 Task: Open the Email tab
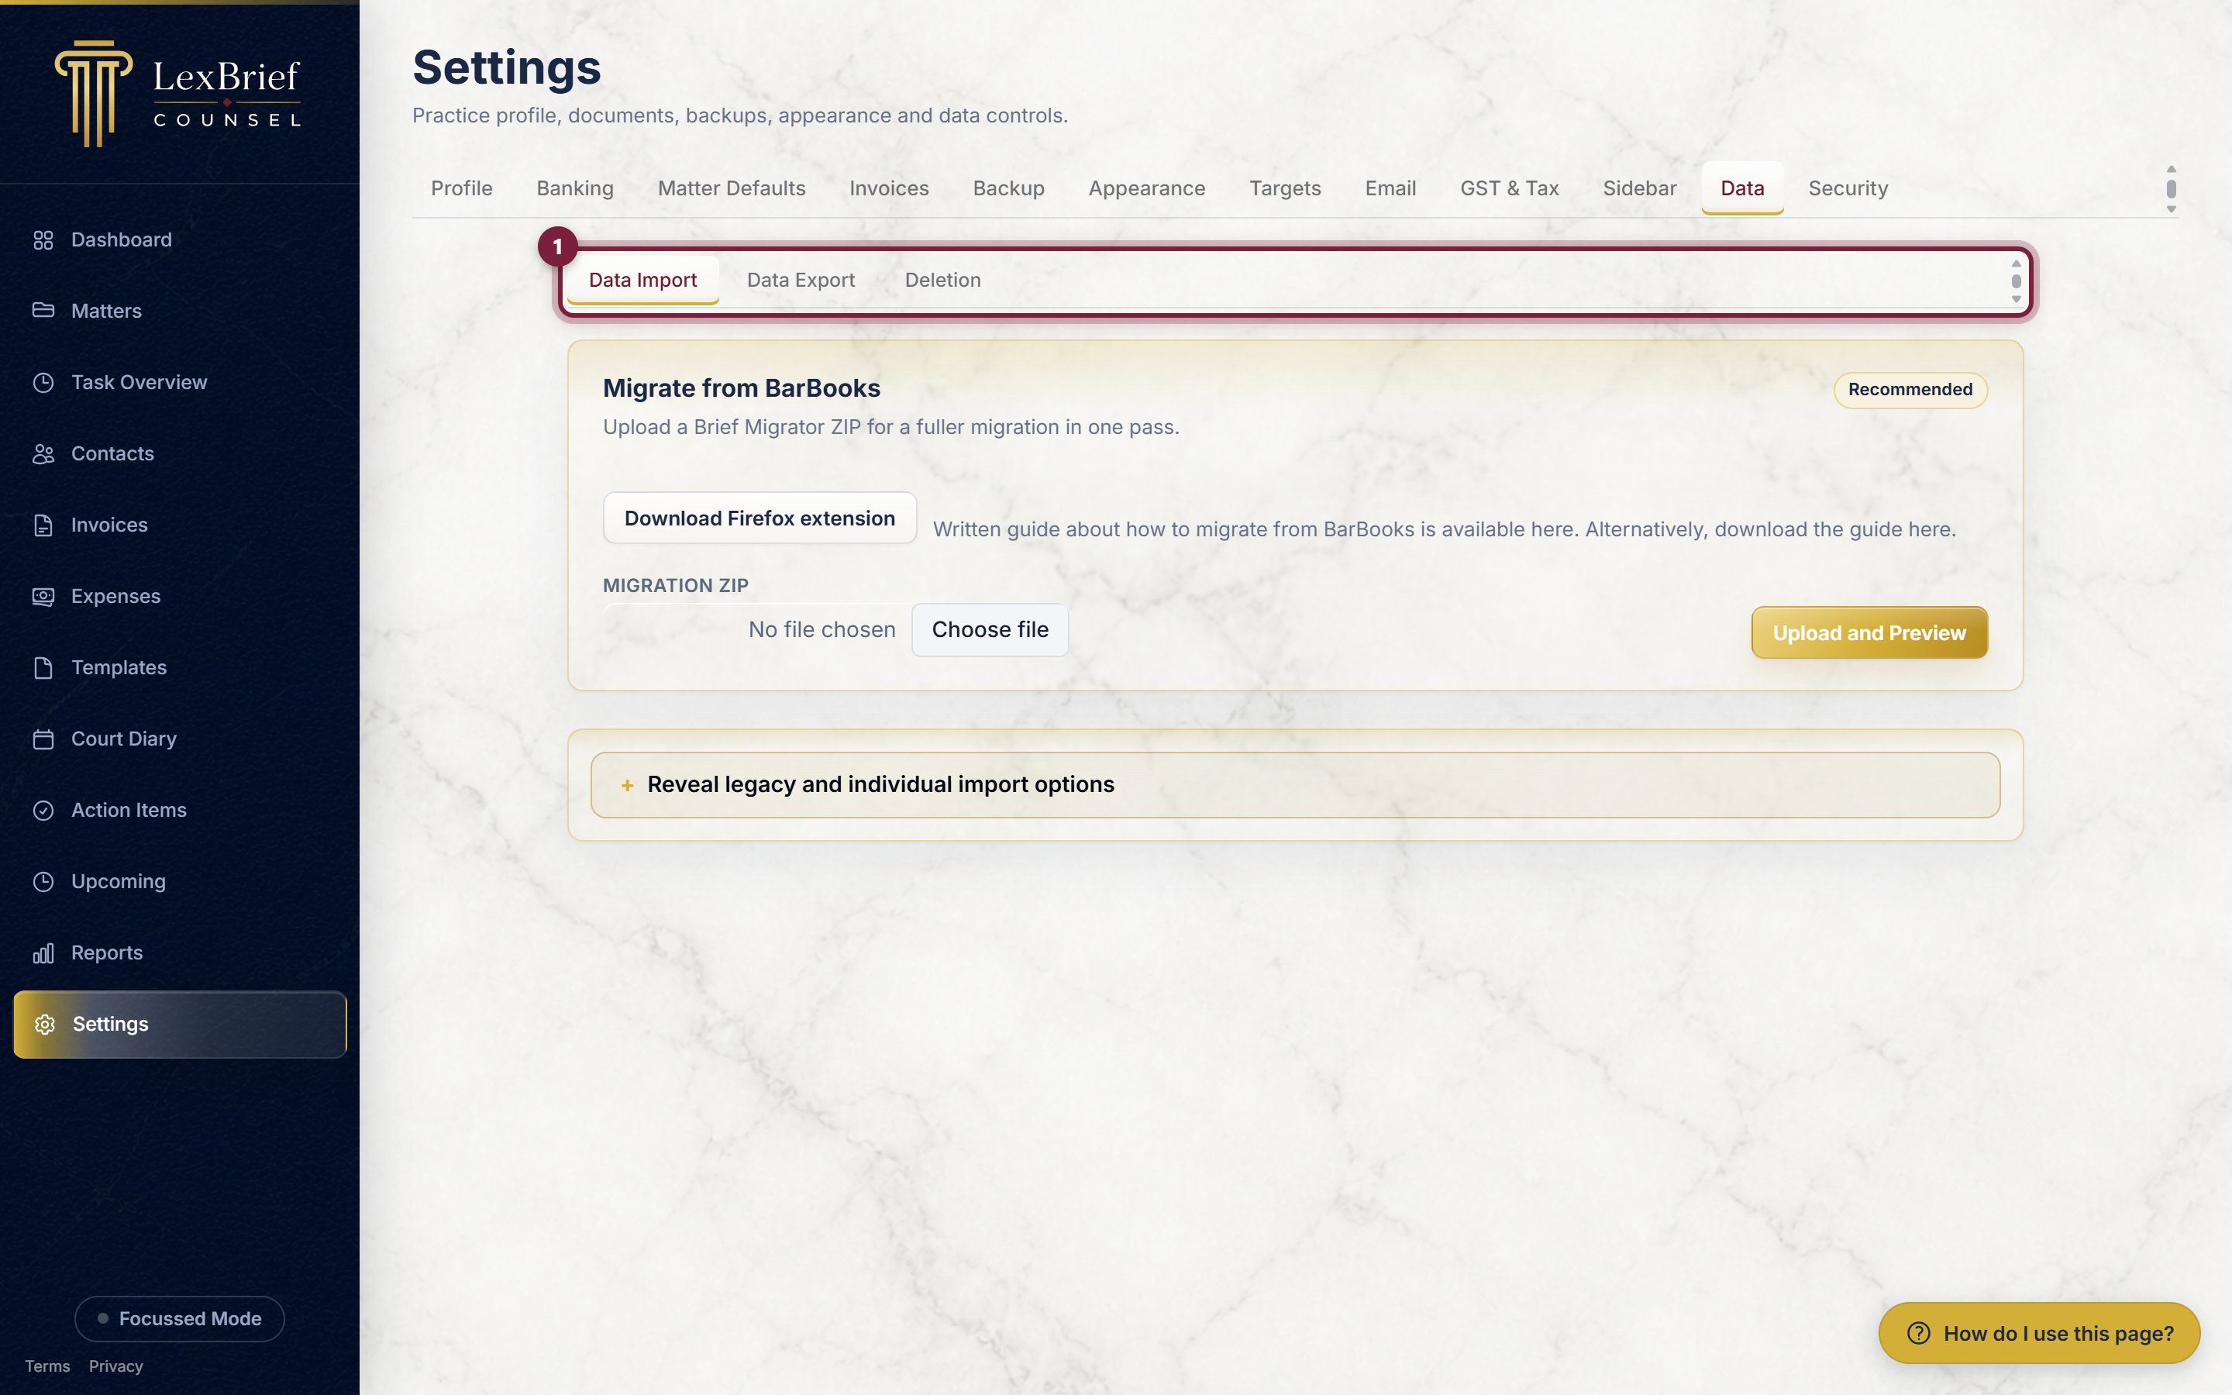[1390, 188]
